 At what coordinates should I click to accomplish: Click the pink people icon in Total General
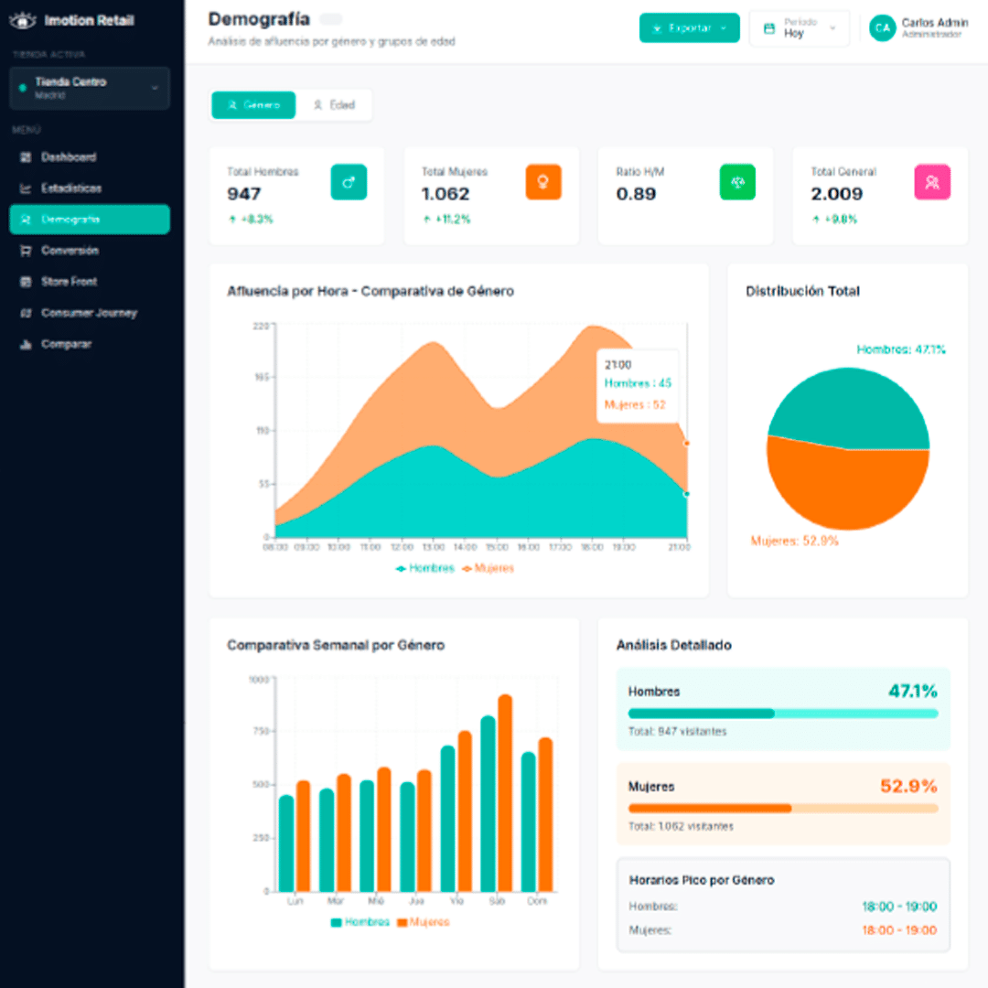pos(931,182)
